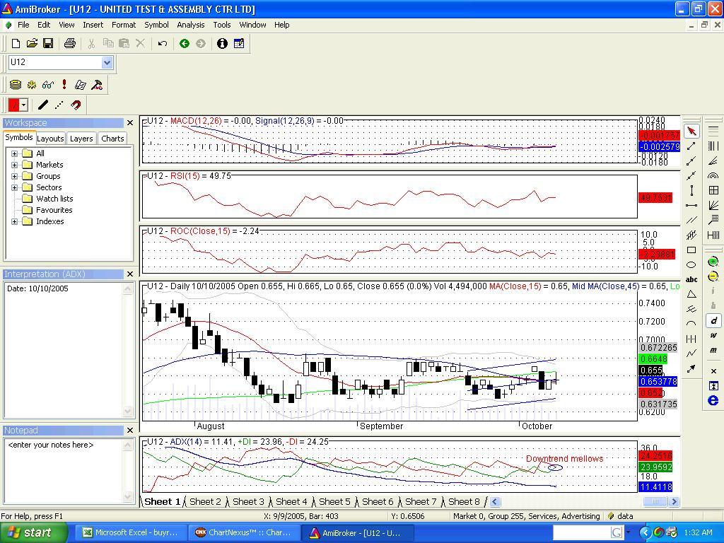Switch to Microsoft Excel in the taskbar
This screenshot has height=543, width=724.
[130, 533]
